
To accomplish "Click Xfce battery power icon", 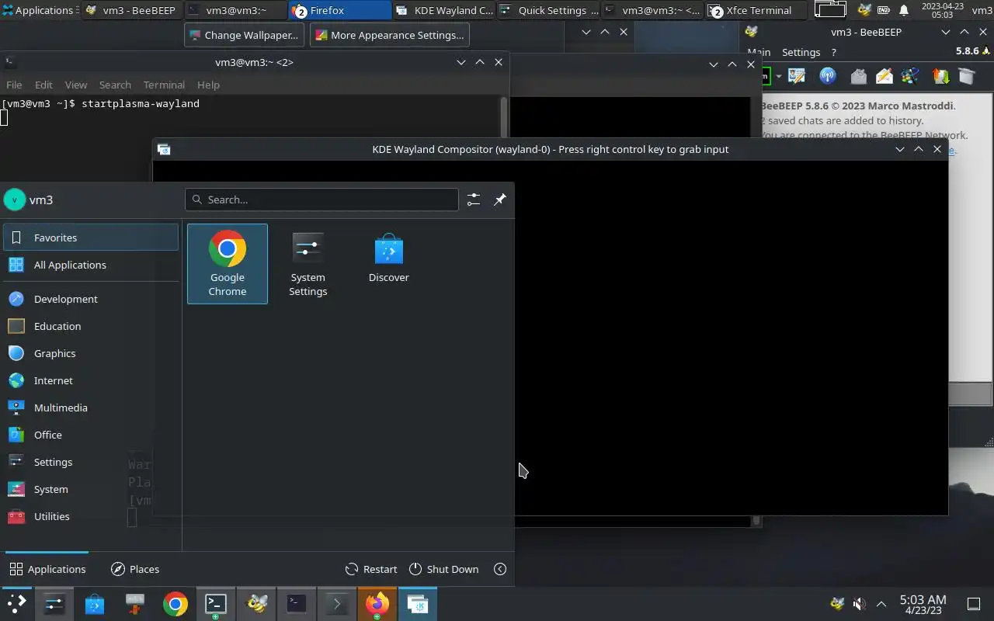I will click(884, 10).
